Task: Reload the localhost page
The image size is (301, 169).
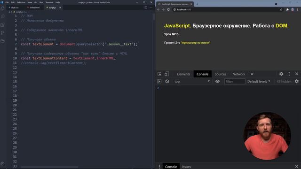Action: click(168, 9)
